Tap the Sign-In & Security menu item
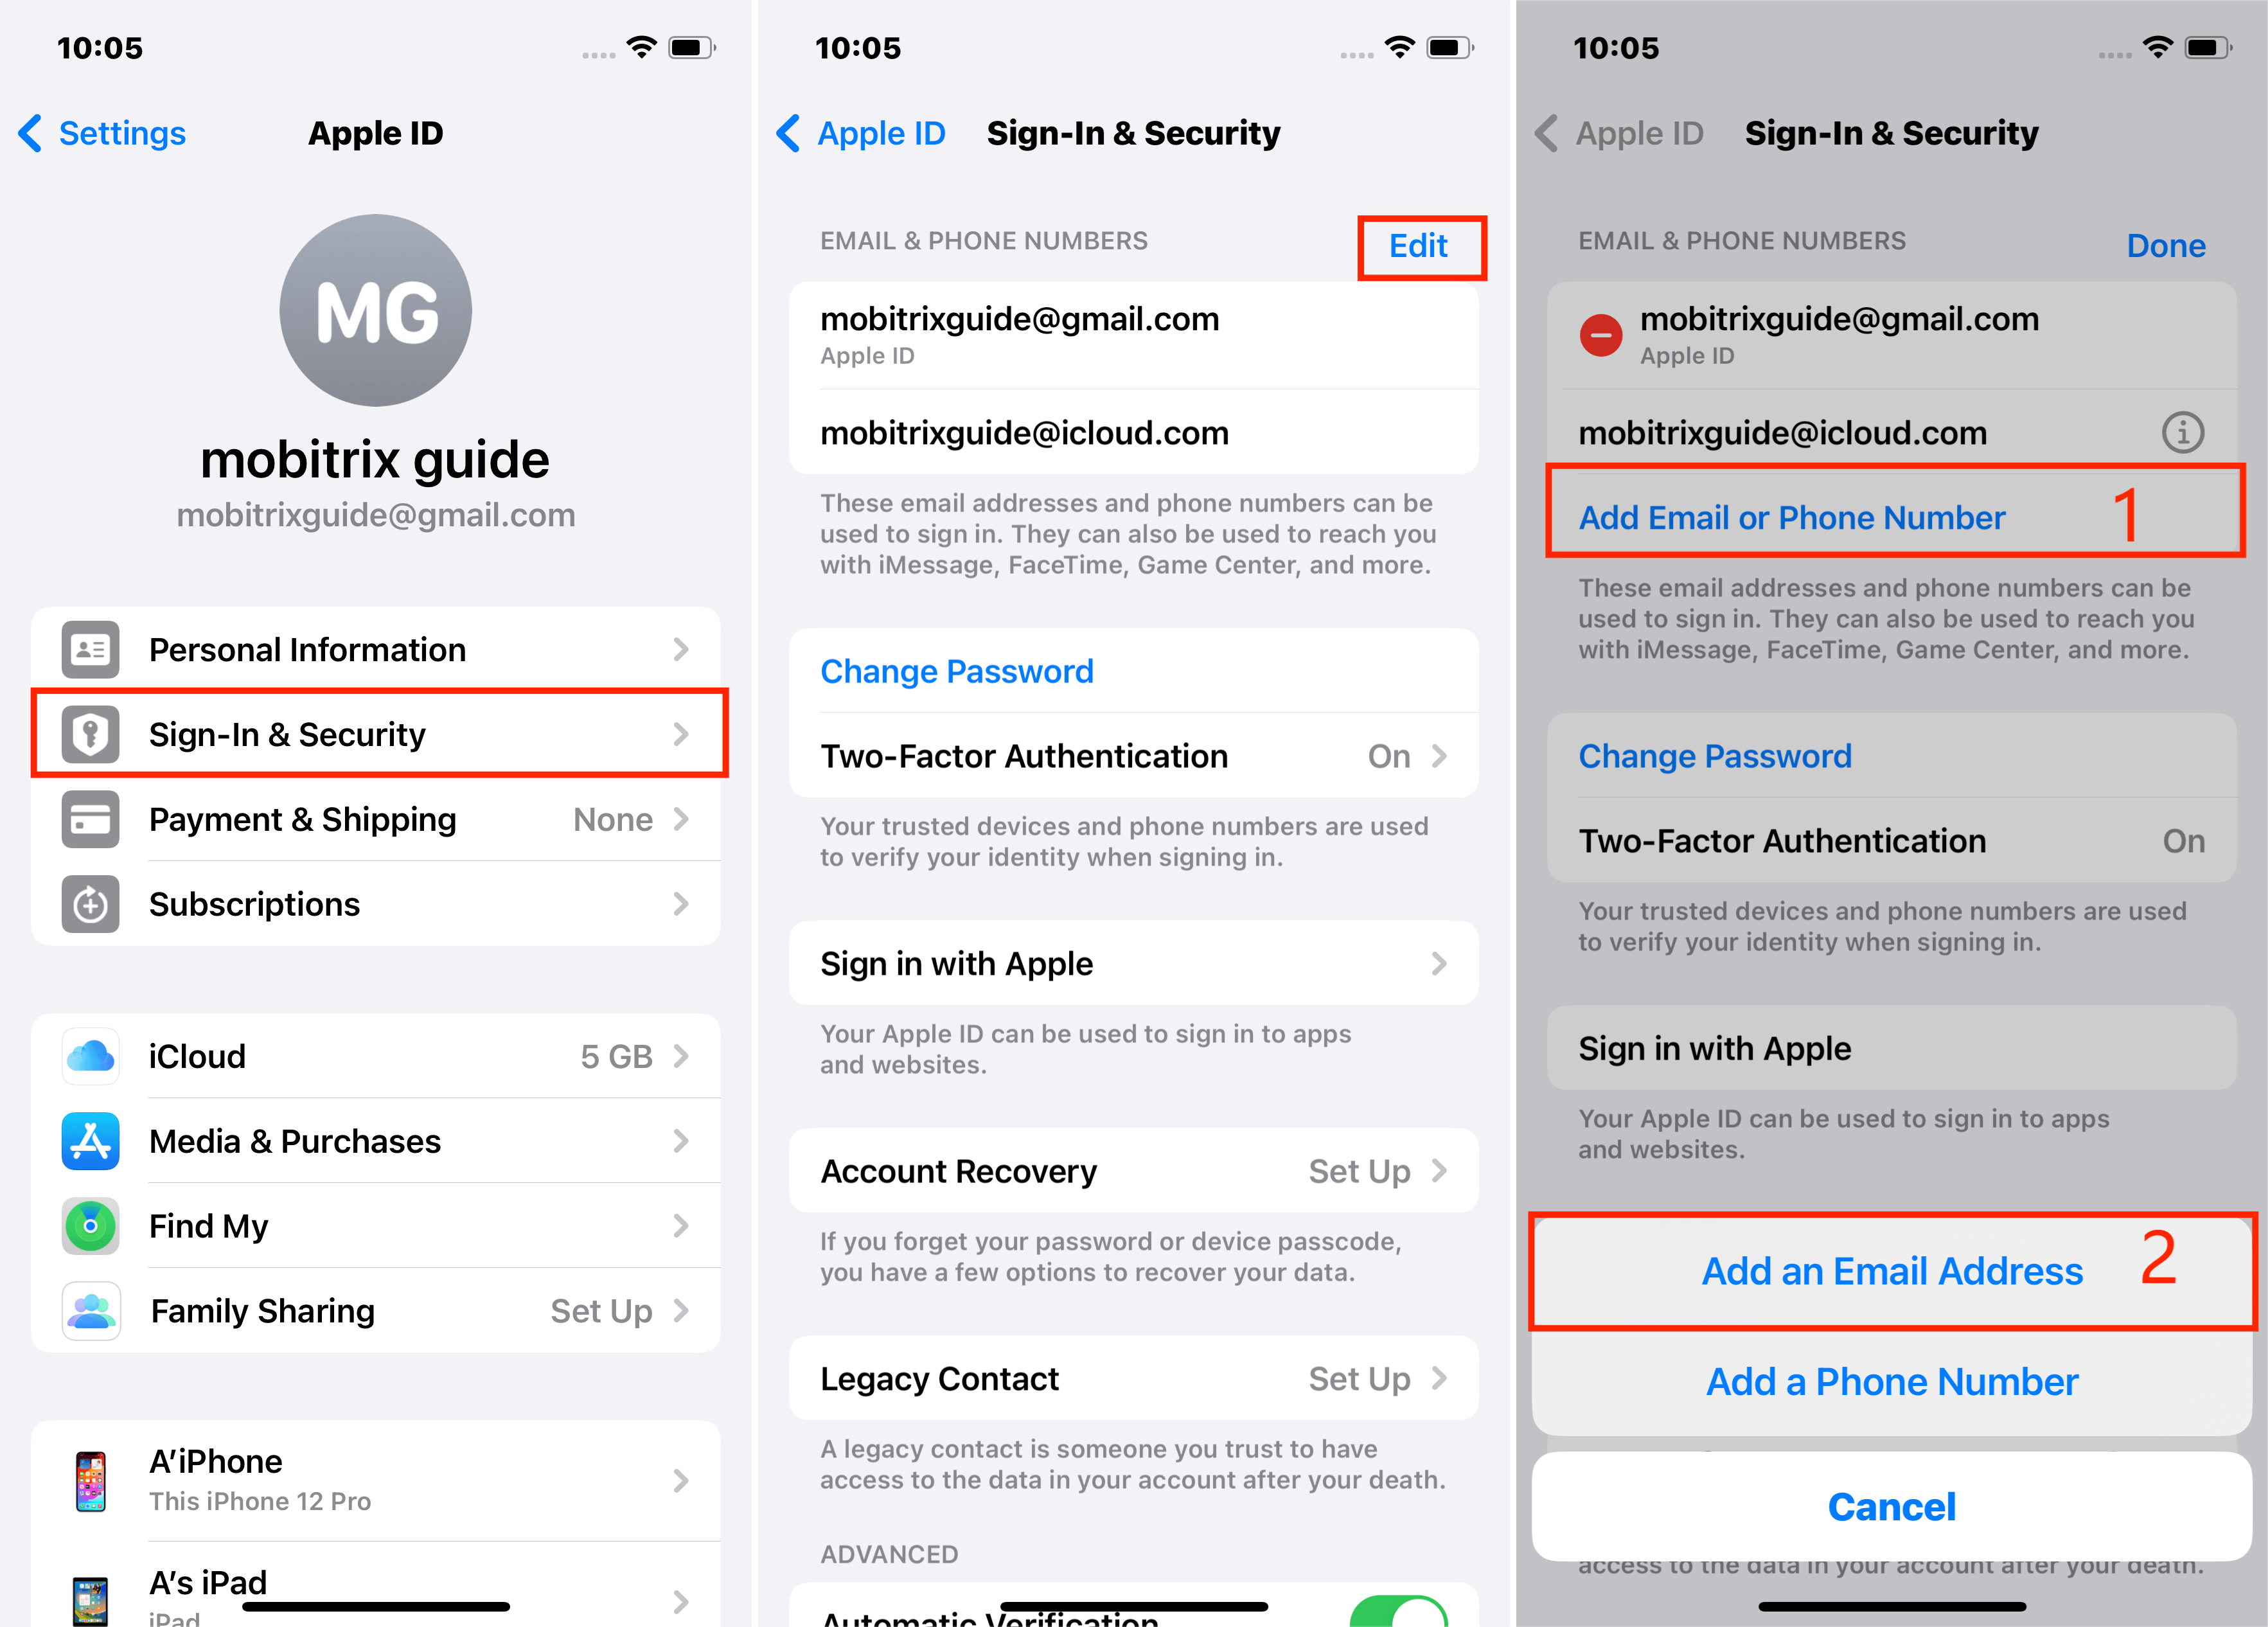The image size is (2268, 1627). [377, 734]
